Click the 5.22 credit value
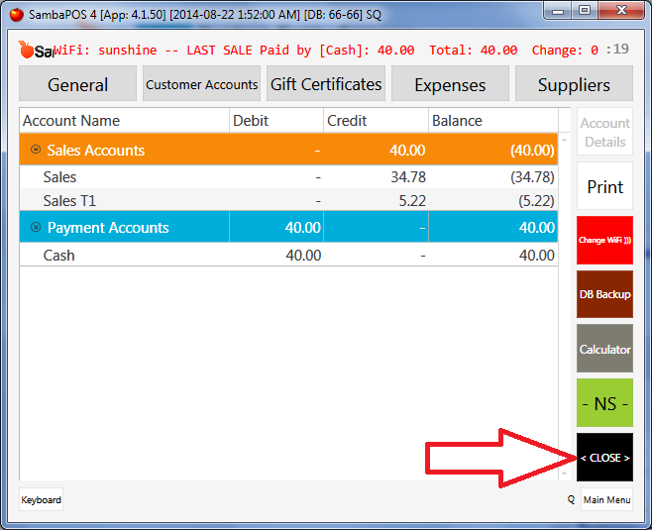 pos(412,201)
